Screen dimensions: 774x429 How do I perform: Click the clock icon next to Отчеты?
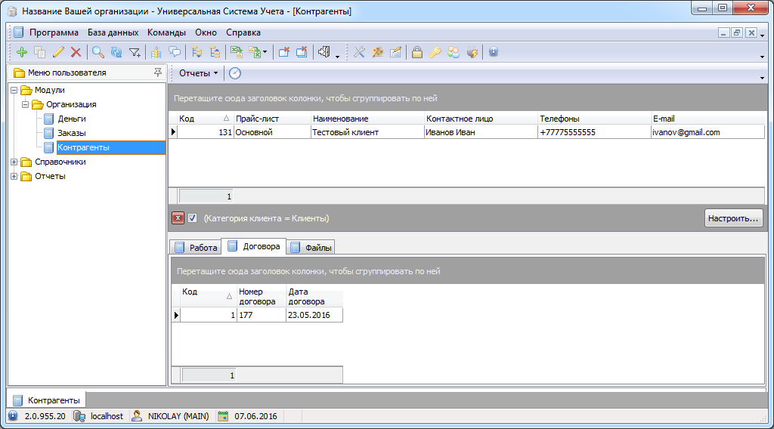235,73
